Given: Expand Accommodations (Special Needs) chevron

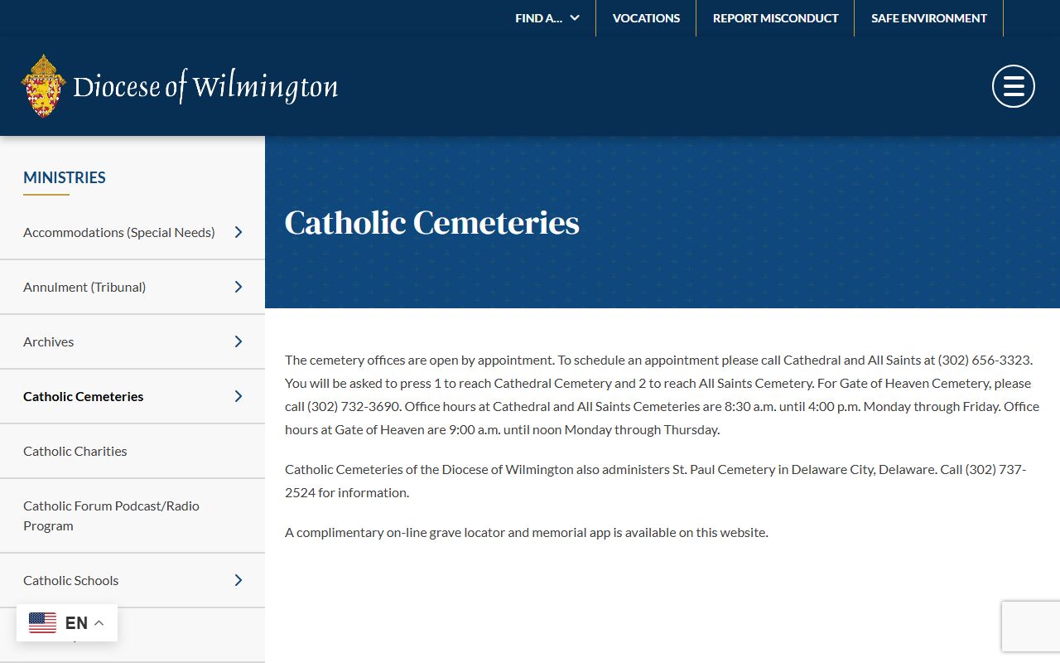Looking at the screenshot, I should click(238, 232).
